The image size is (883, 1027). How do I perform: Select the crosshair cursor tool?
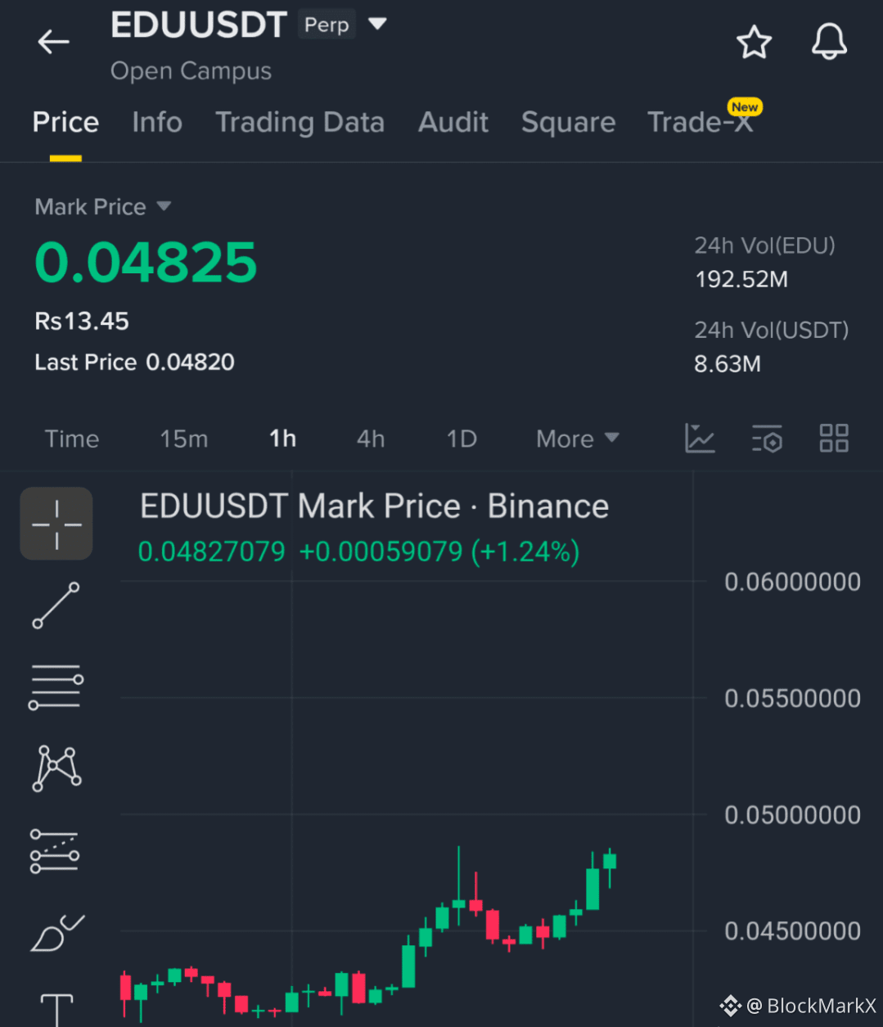point(56,524)
